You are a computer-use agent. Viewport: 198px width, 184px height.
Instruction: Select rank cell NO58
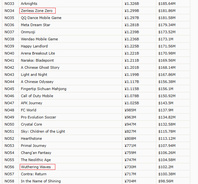click(9, 181)
